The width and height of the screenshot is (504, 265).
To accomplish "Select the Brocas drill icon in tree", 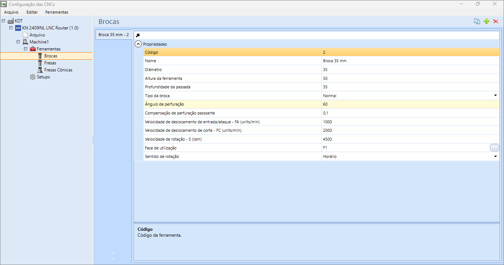I will 40,56.
